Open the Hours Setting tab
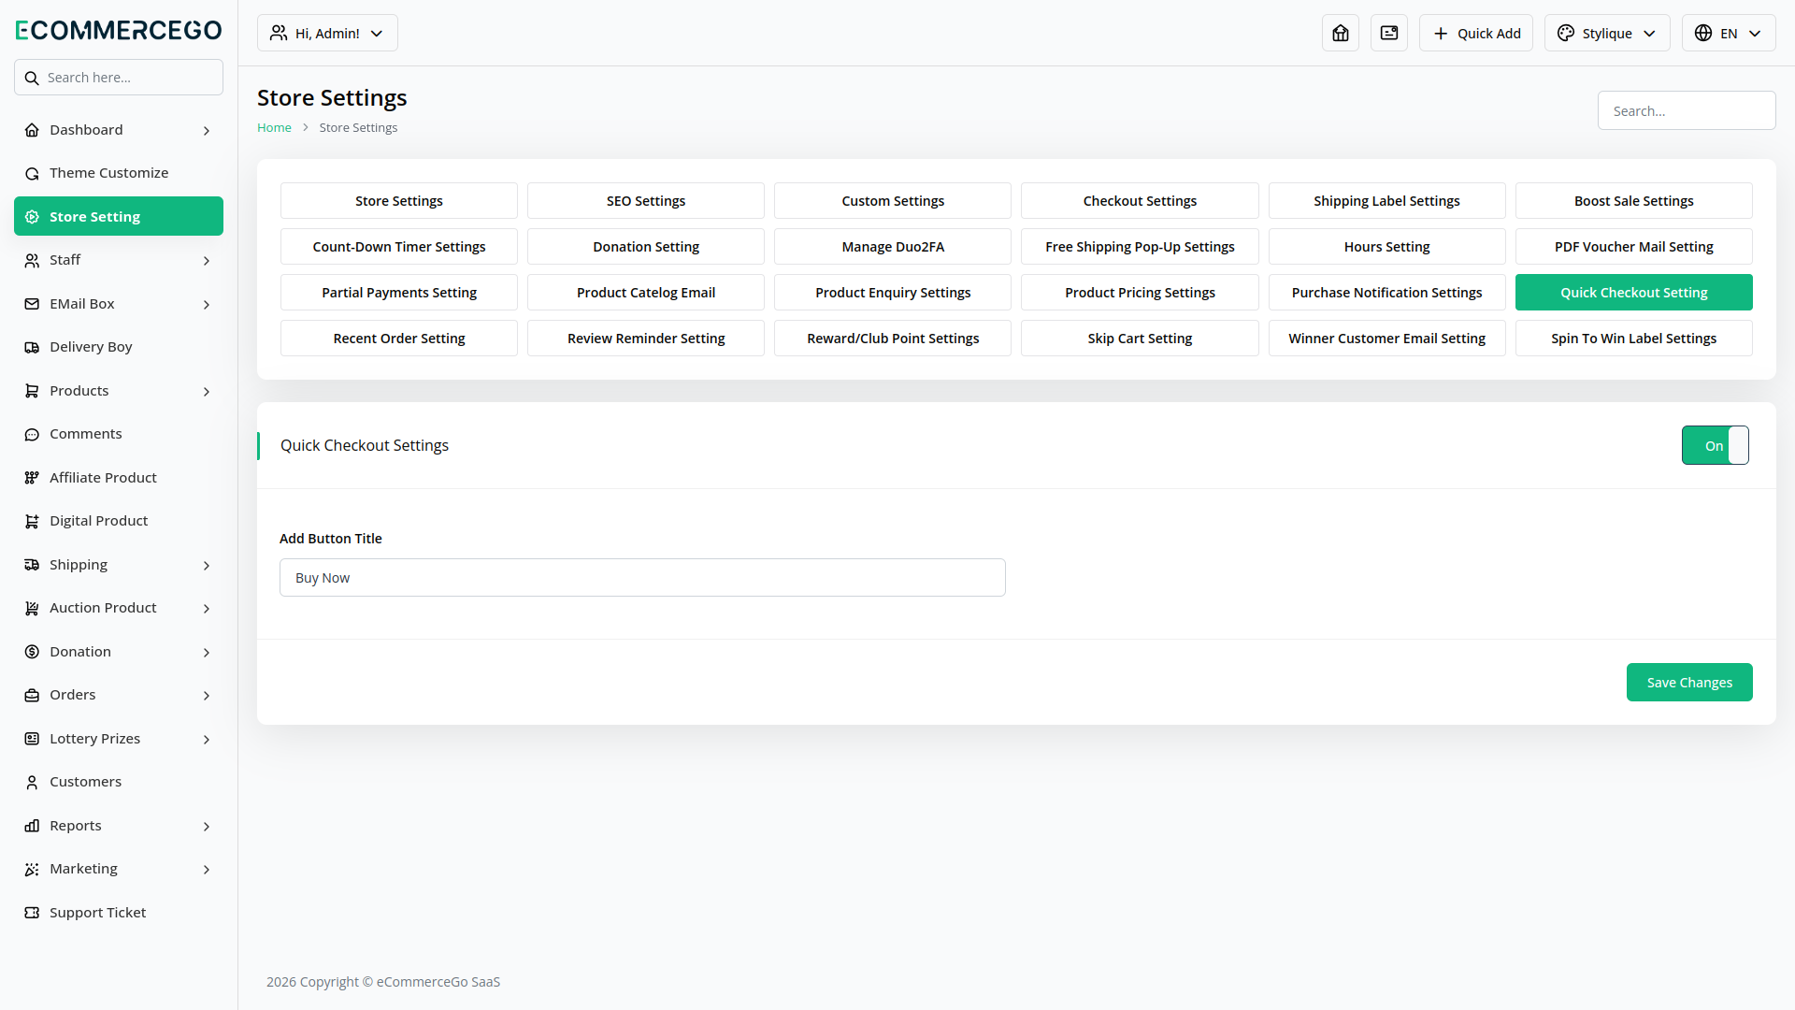The height and width of the screenshot is (1010, 1795). pyautogui.click(x=1386, y=246)
